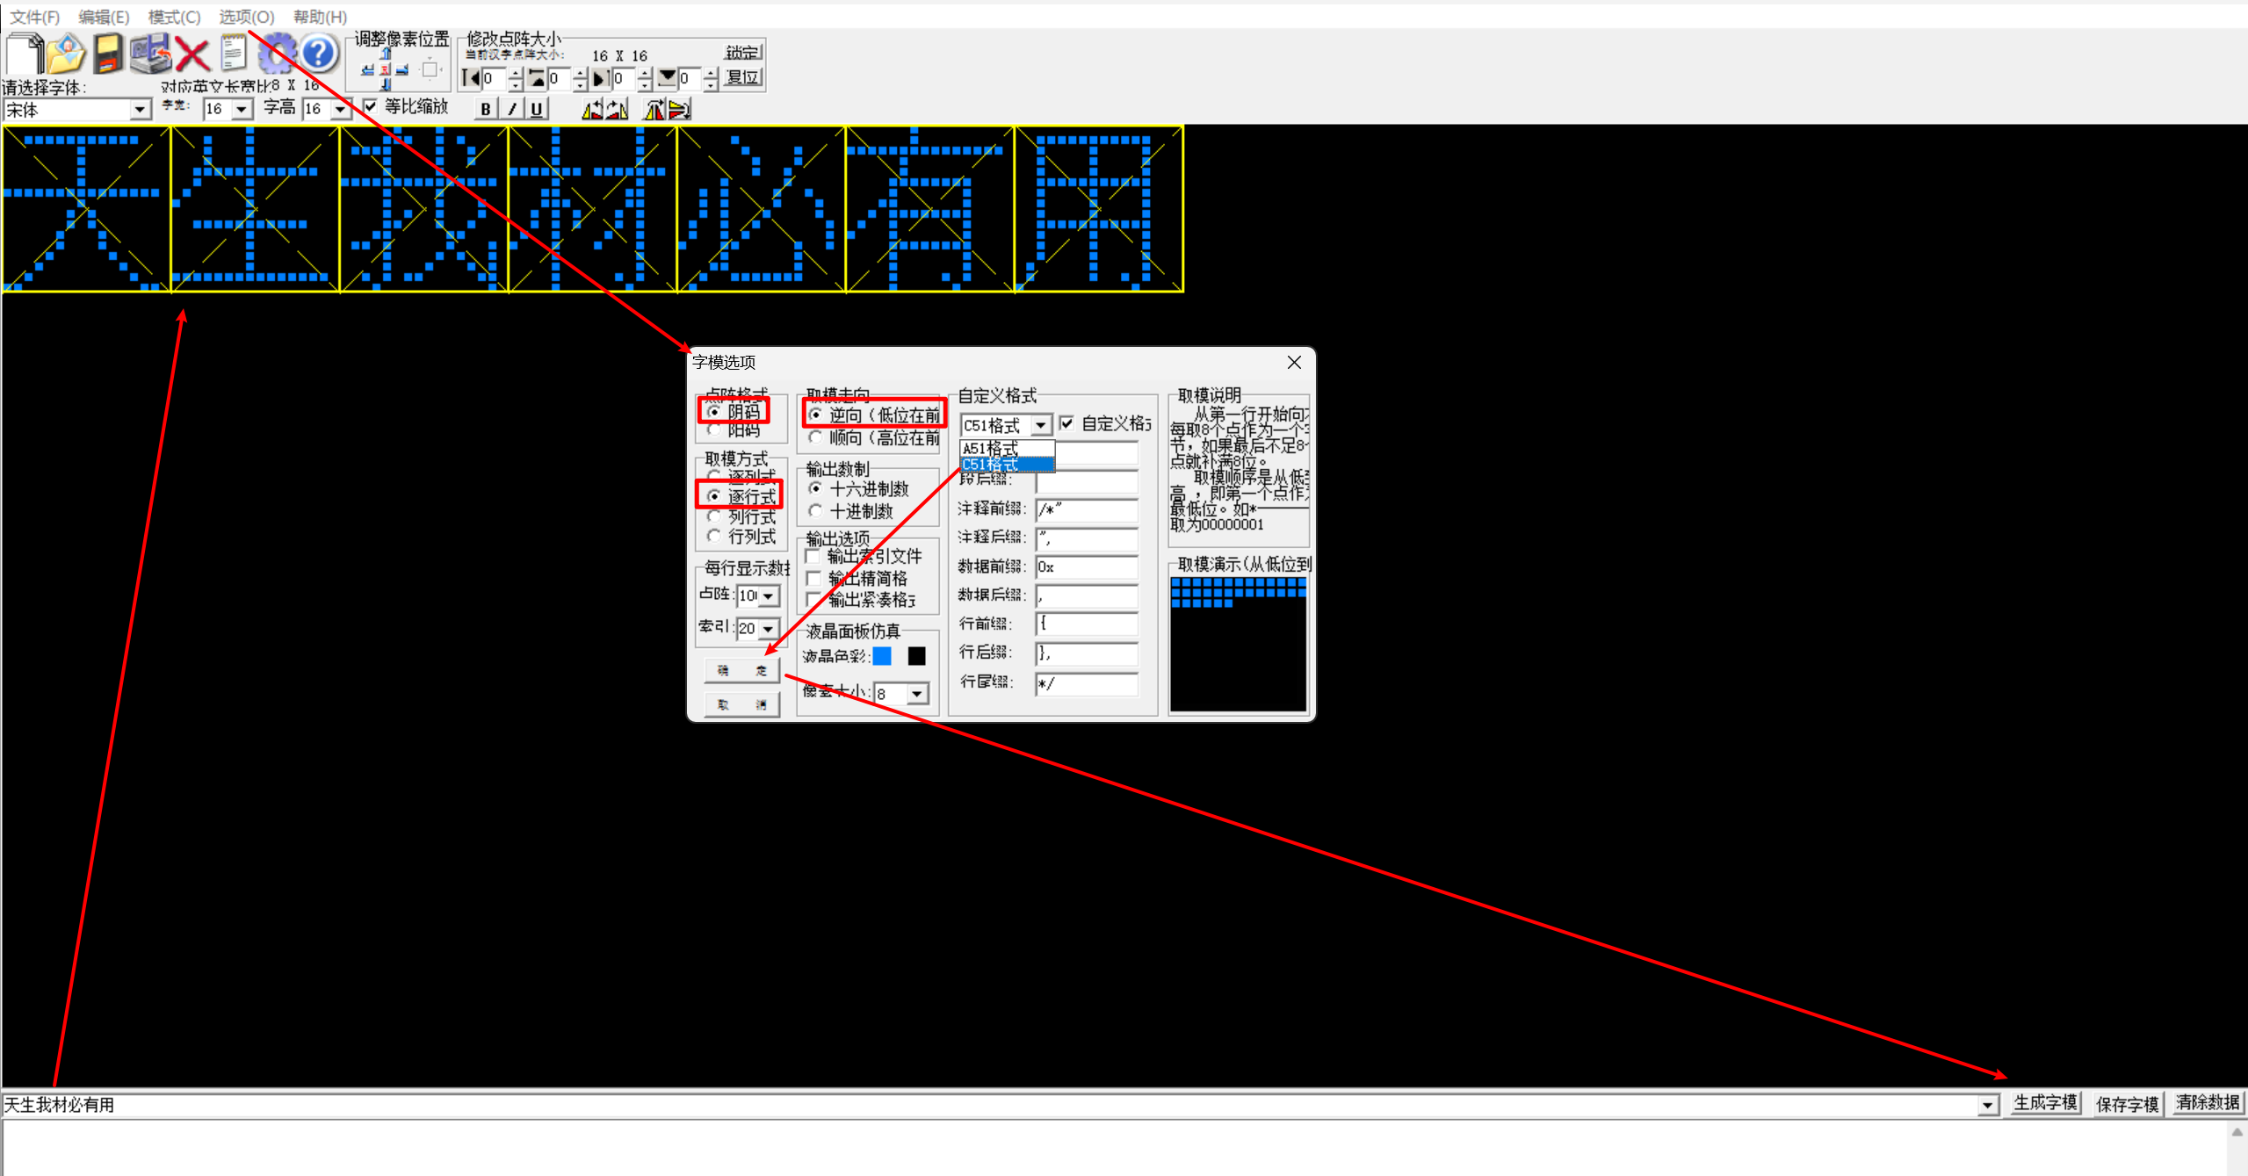Click the save-as drive icon with arrow

[x=150, y=54]
